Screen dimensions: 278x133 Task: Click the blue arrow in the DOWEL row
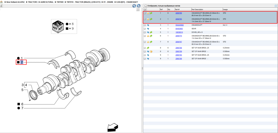tap(148, 32)
